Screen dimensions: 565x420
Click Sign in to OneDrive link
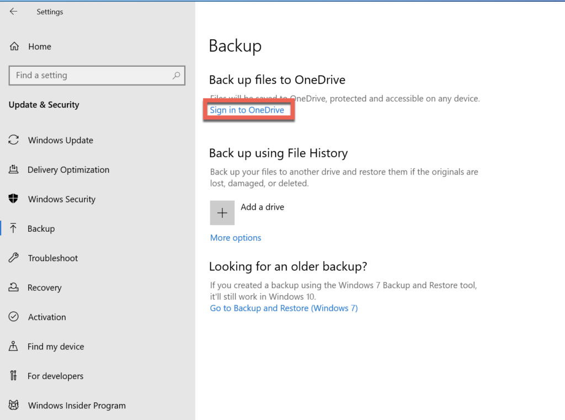pyautogui.click(x=247, y=110)
